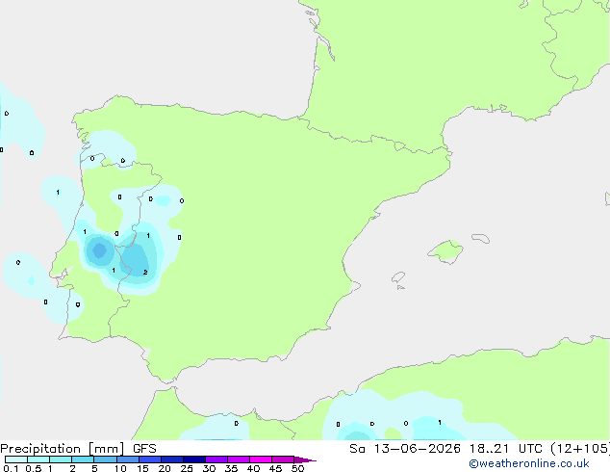Click the "0.1" legend scale label
The width and height of the screenshot is (610, 472).
click(x=11, y=468)
